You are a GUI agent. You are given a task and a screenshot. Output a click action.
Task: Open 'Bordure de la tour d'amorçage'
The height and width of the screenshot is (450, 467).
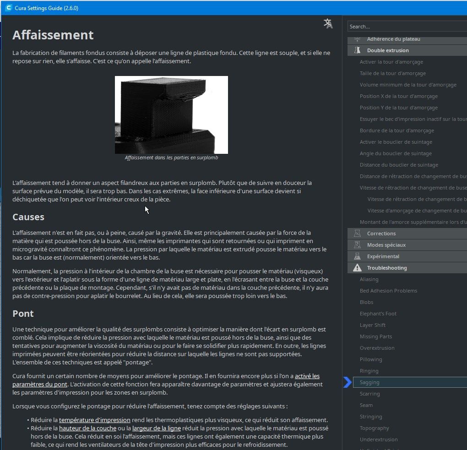click(x=397, y=130)
